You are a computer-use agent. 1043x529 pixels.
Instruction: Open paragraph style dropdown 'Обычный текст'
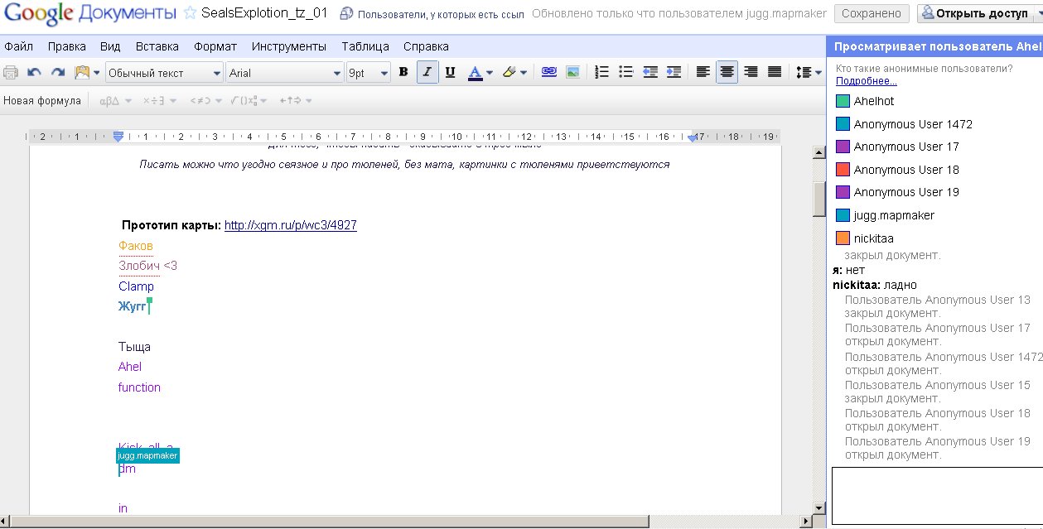164,73
